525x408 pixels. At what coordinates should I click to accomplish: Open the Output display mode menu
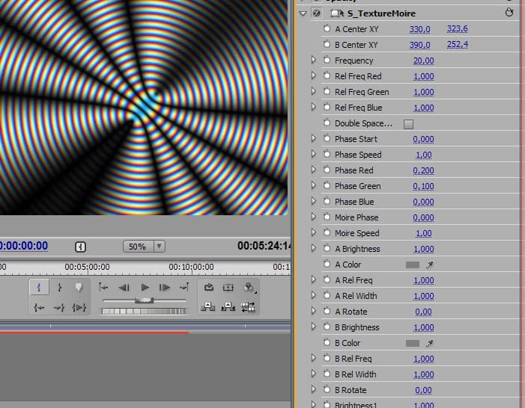pos(249,288)
